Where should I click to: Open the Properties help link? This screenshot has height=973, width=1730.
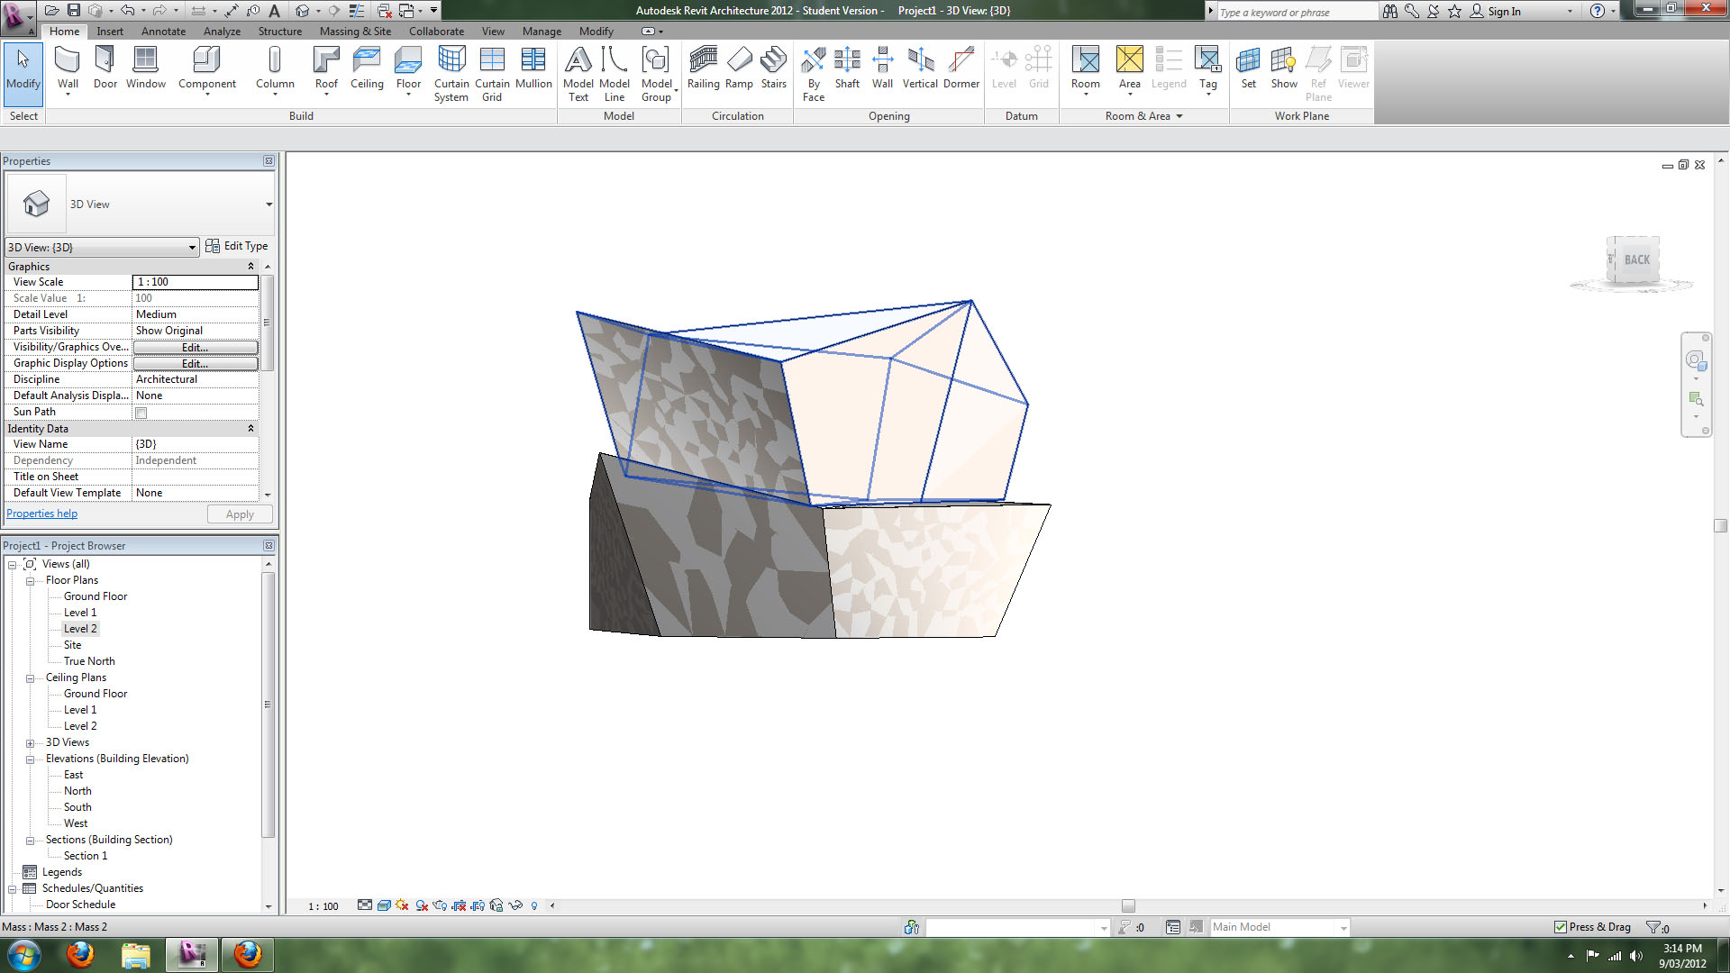tap(41, 514)
